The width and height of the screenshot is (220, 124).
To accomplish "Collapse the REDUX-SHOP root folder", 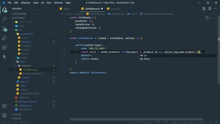I will click(19, 18).
